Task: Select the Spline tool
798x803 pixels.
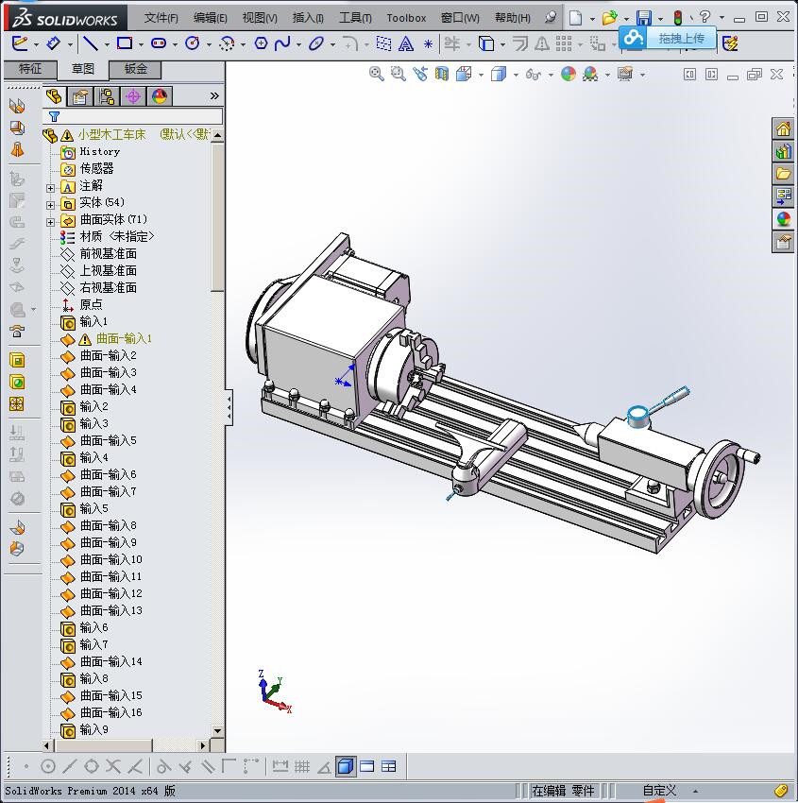Action: coord(282,43)
